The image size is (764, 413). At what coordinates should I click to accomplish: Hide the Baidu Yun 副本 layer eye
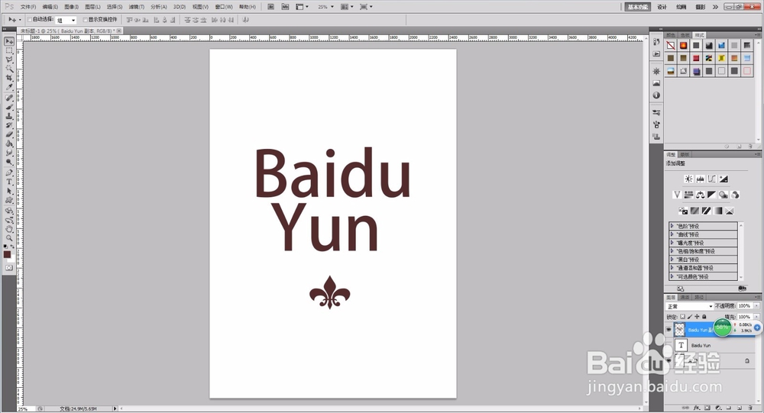(x=669, y=330)
